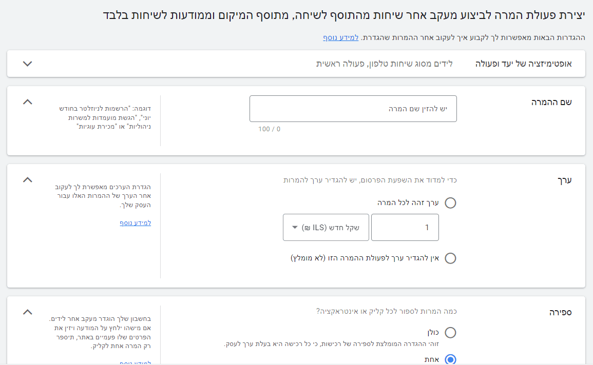The image size is (593, 365).
Task: Collapse the ערך section chevron
Action: tap(27, 180)
